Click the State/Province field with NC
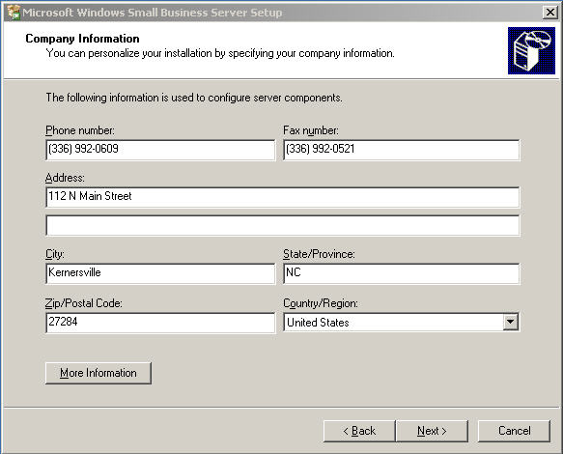 (x=401, y=273)
